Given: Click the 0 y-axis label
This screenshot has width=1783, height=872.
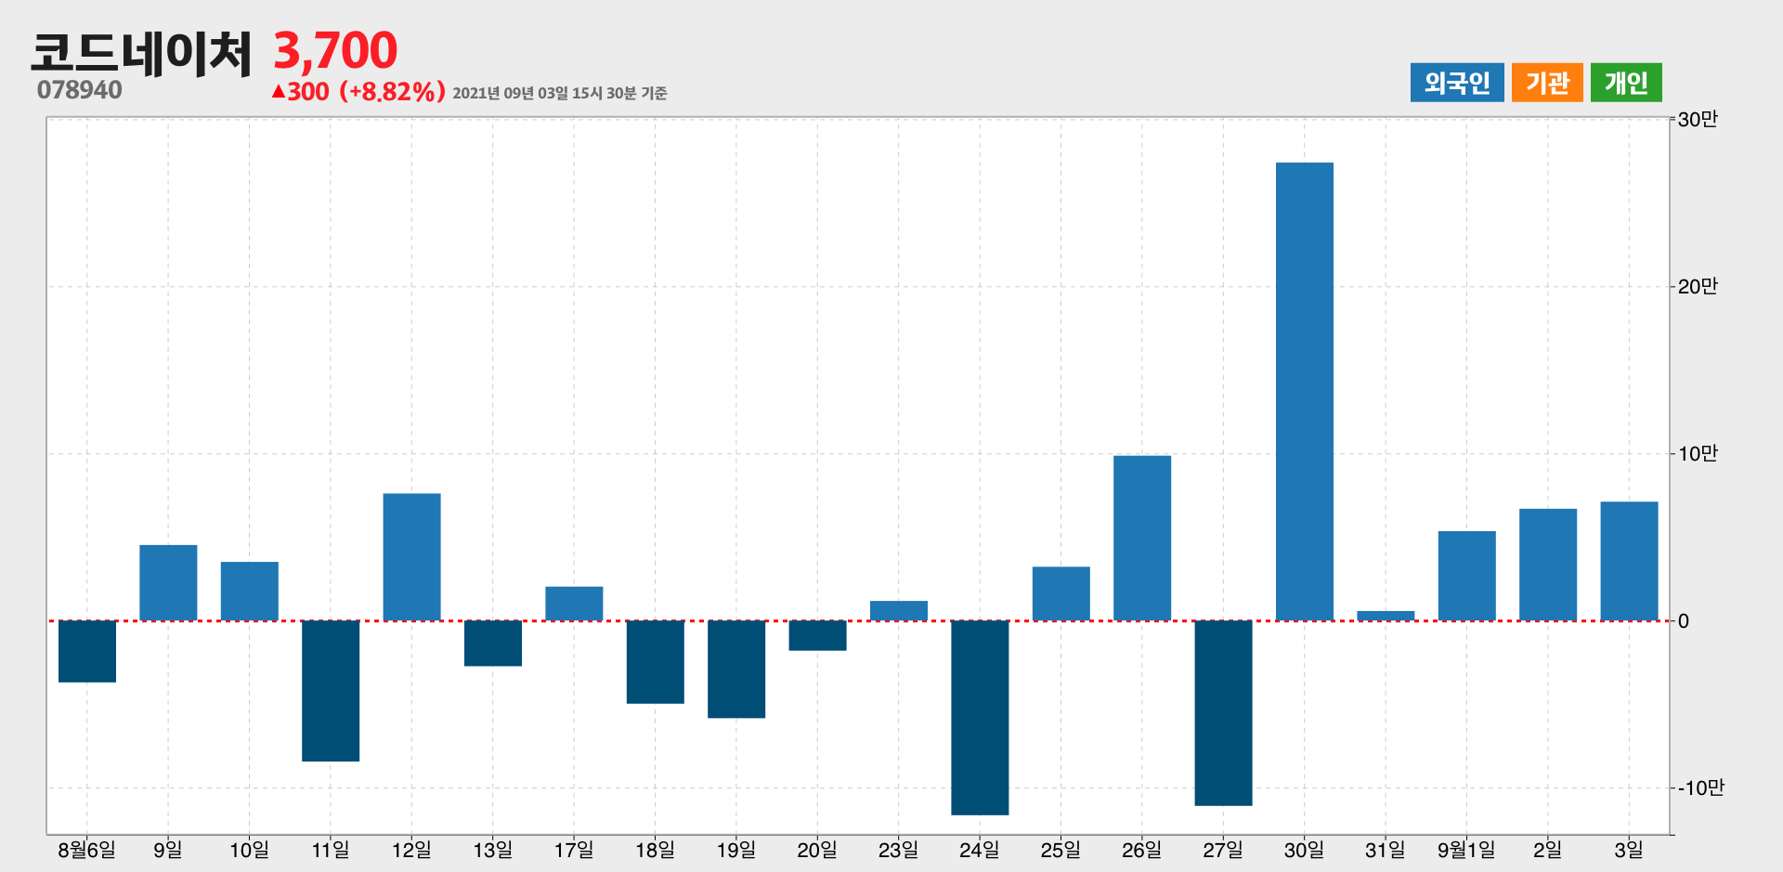Looking at the screenshot, I should tap(1684, 621).
